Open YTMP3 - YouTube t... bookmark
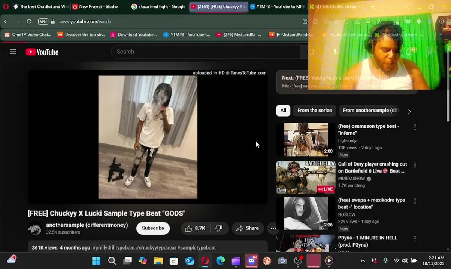This screenshot has height=269, width=451. [x=187, y=35]
